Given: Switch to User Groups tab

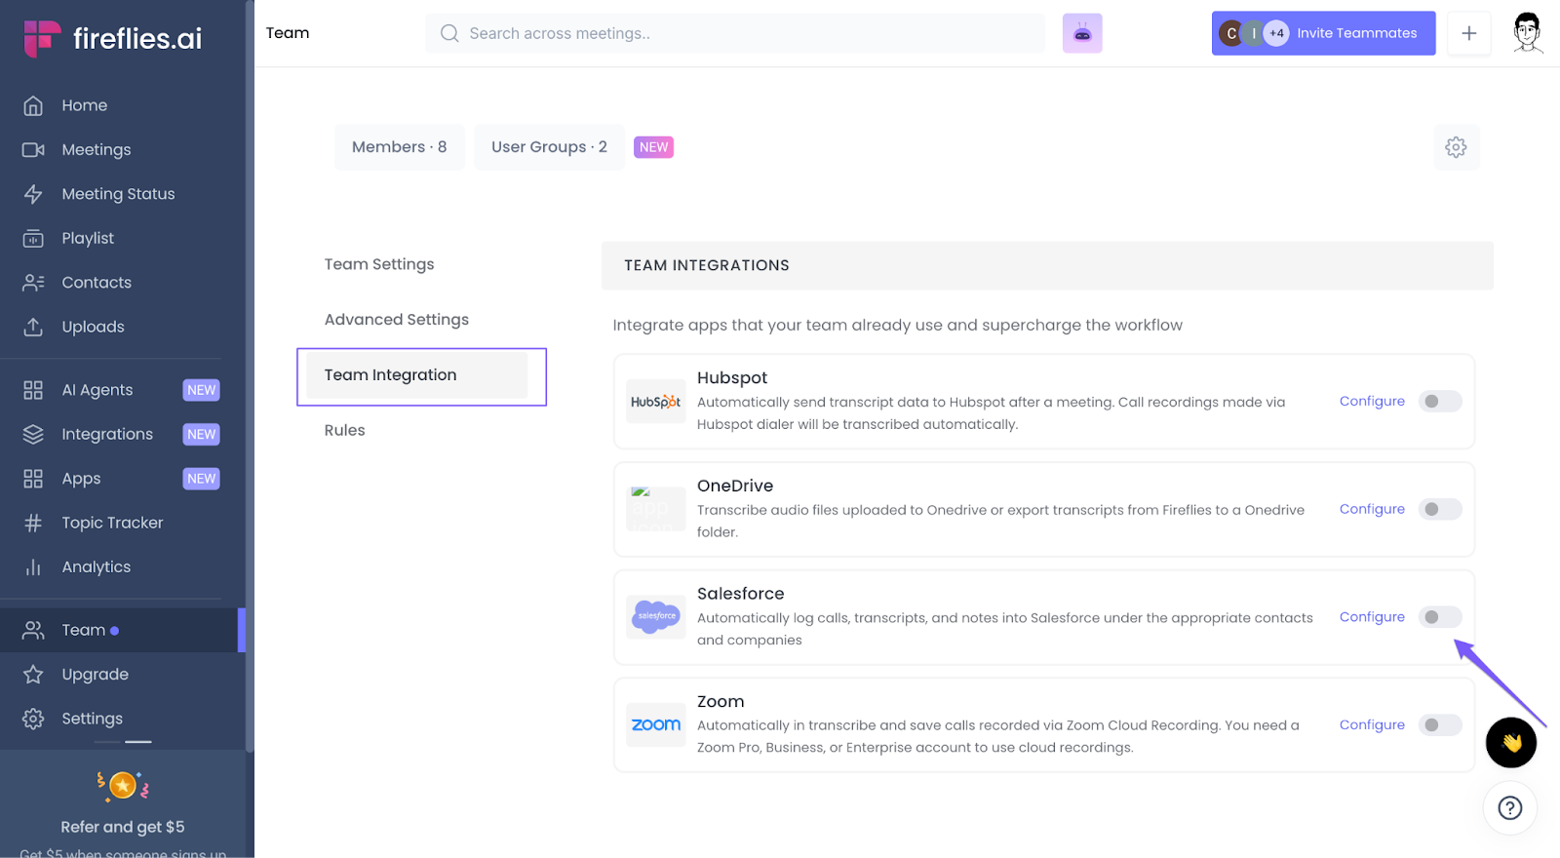Looking at the screenshot, I should pyautogui.click(x=549, y=147).
